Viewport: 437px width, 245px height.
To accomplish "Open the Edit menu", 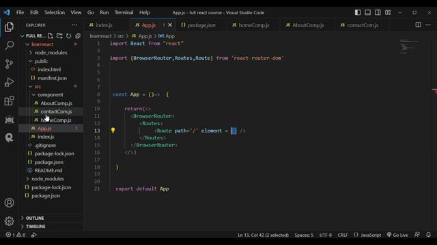I will coord(34,12).
